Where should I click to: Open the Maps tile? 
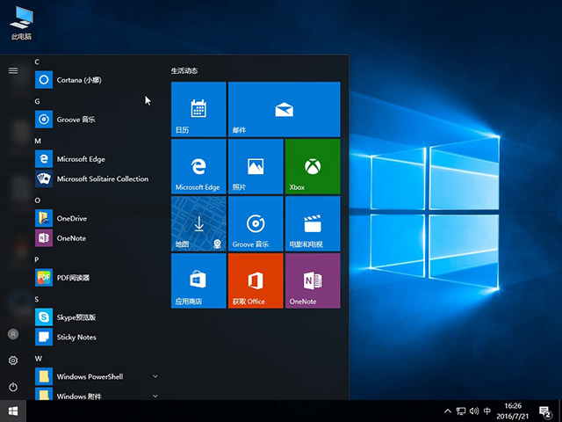[x=198, y=223]
